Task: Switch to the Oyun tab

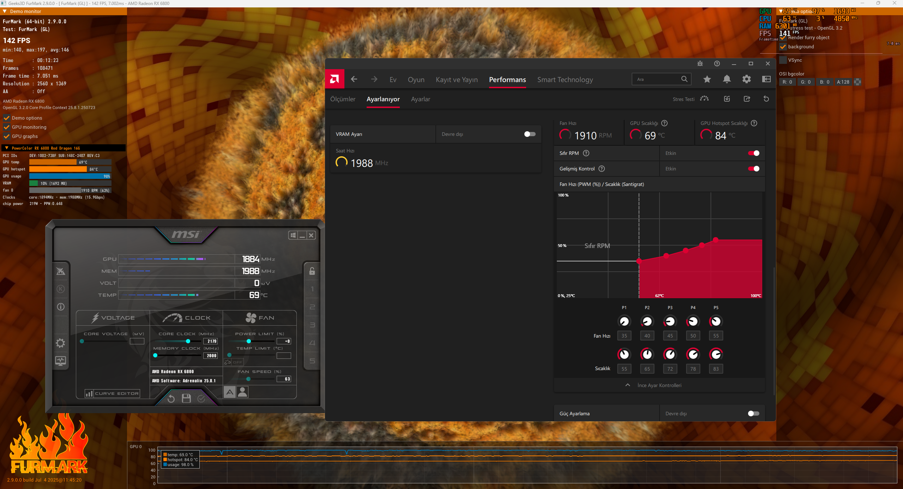Action: [416, 80]
